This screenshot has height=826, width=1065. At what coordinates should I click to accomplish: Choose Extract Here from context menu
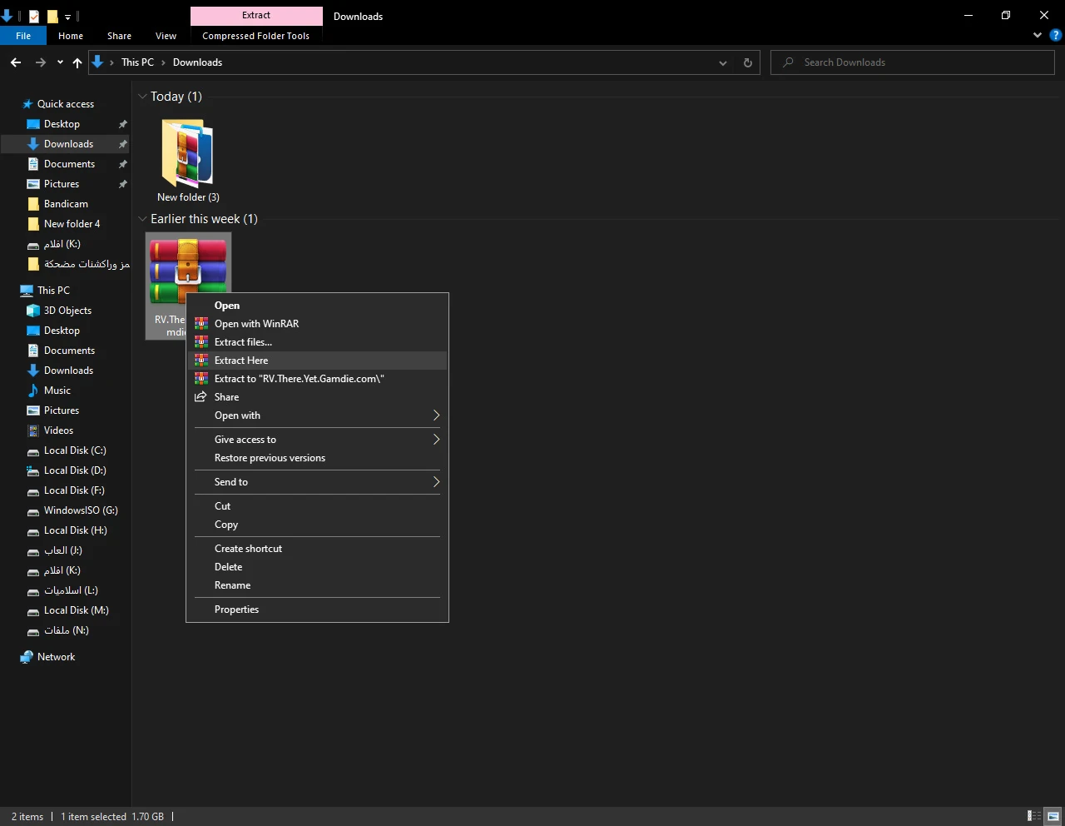coord(241,361)
